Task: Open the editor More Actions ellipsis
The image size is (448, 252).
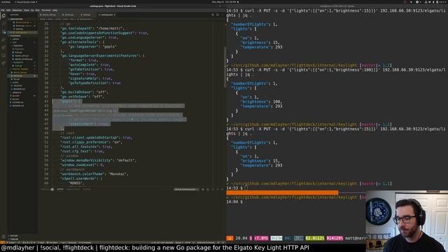Action: tap(223, 15)
